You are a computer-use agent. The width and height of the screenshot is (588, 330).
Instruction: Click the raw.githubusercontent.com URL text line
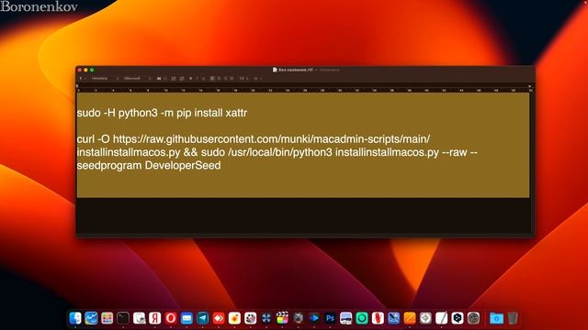click(x=254, y=138)
